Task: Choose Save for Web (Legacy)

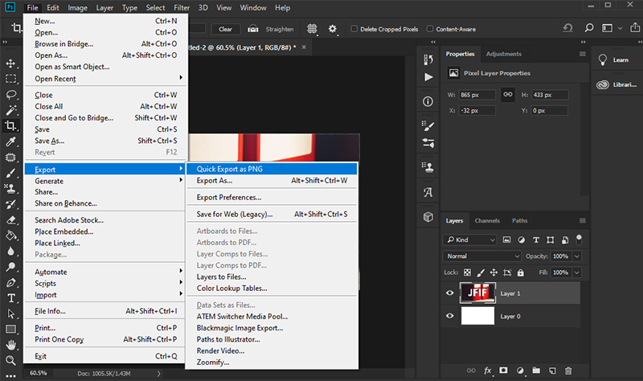Action: point(272,214)
